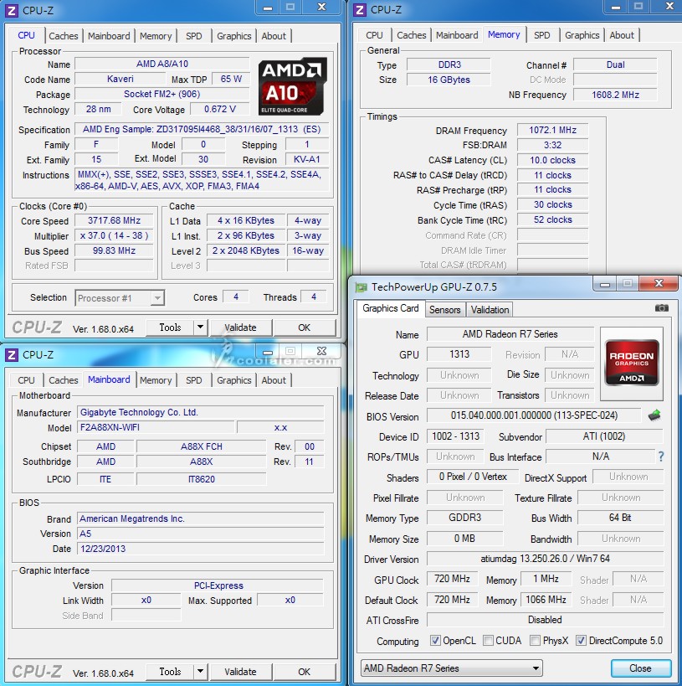
Task: Click the AMD A10 processor logo
Action: (x=292, y=86)
